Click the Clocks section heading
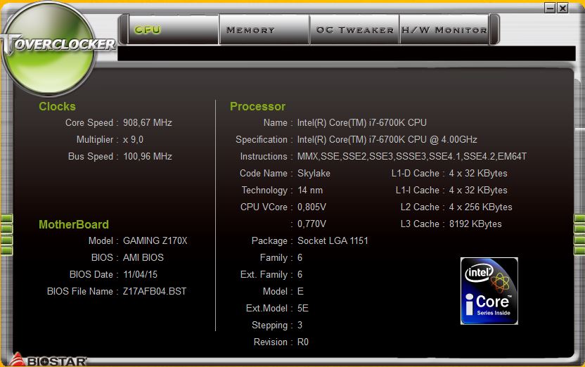Viewport: 585px width, 367px height. tap(57, 106)
